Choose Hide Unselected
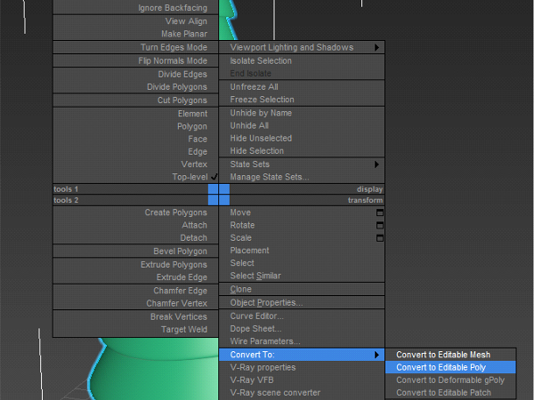 302,138
